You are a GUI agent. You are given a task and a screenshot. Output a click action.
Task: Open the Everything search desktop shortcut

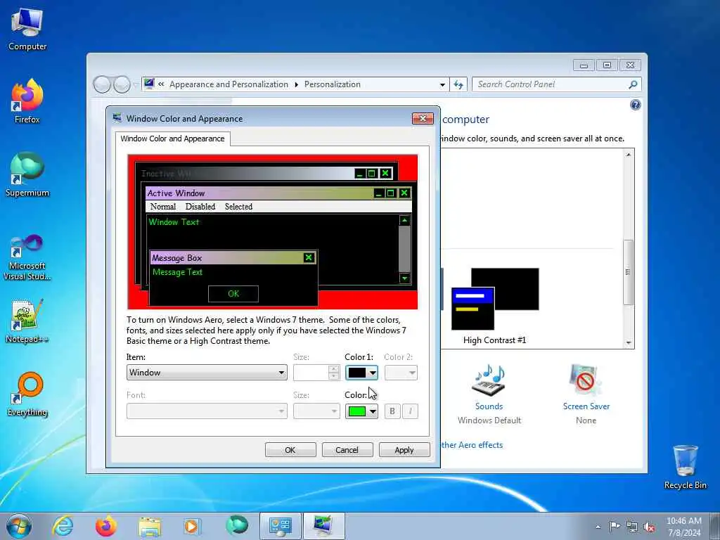coord(27,394)
